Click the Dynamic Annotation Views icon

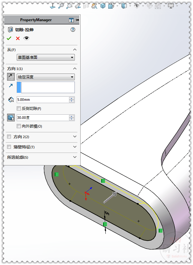pyautogui.click(x=94, y=6)
